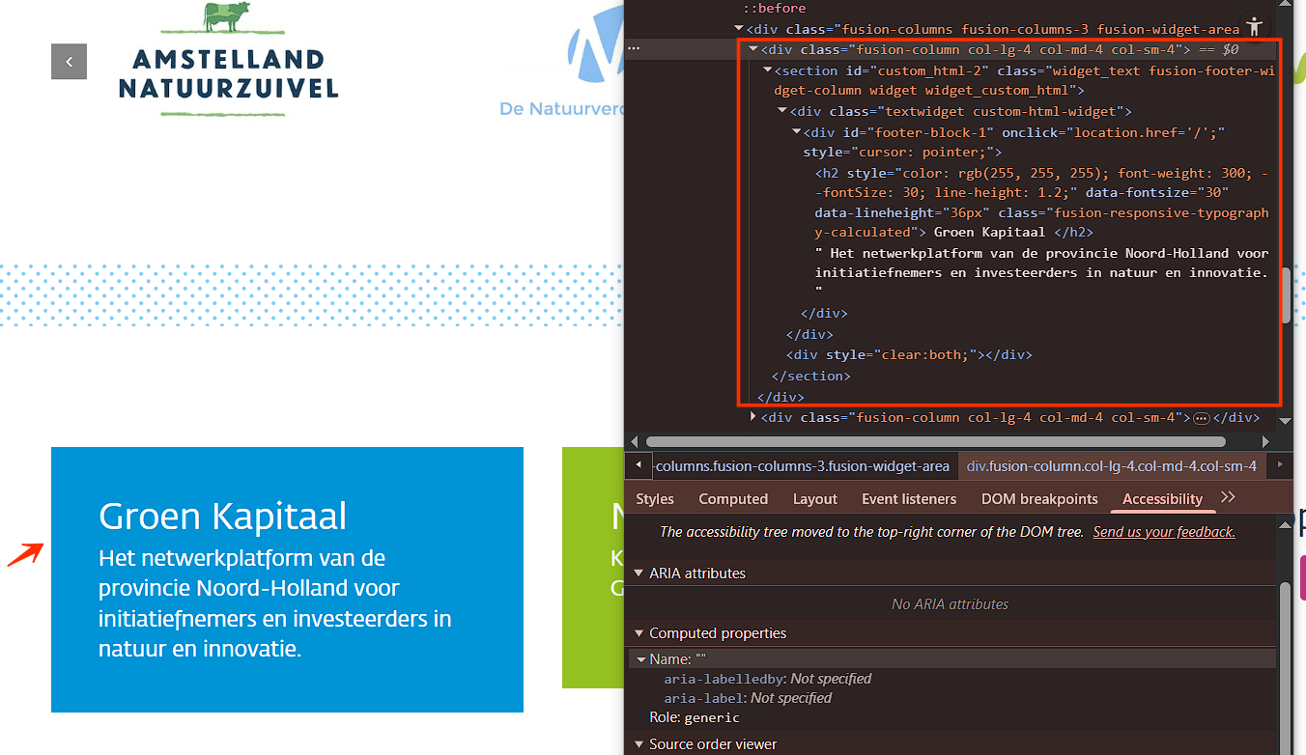The width and height of the screenshot is (1306, 755).
Task: Click the Amstelland Natuurzuivel logo
Action: pyautogui.click(x=228, y=60)
